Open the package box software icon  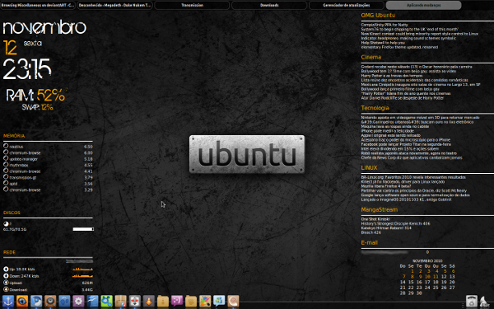point(121,301)
